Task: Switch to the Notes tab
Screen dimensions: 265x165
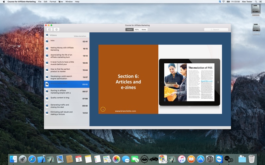Action: tap(144, 29)
